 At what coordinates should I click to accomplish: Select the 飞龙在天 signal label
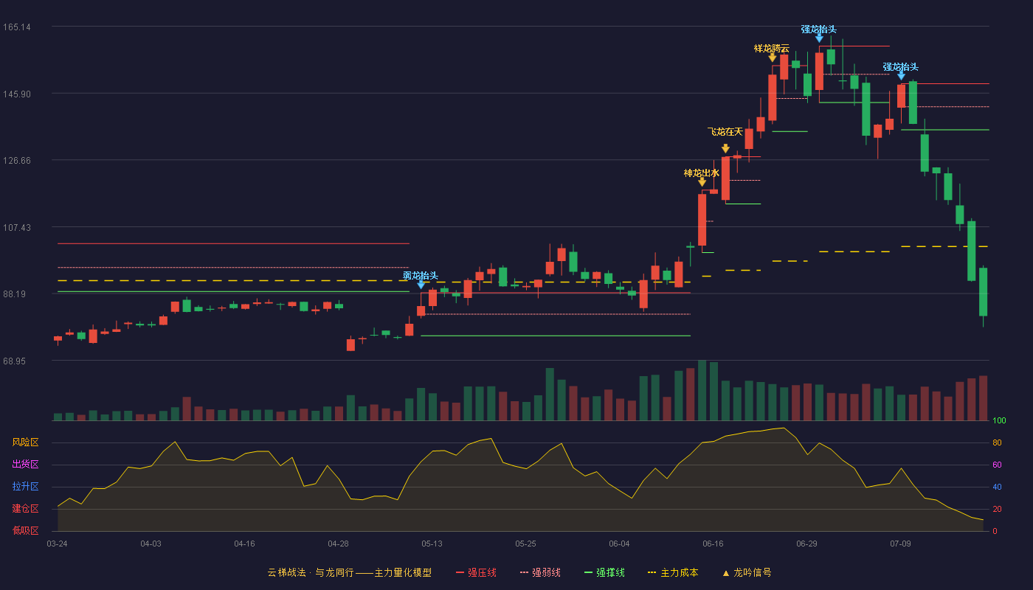pyautogui.click(x=725, y=131)
